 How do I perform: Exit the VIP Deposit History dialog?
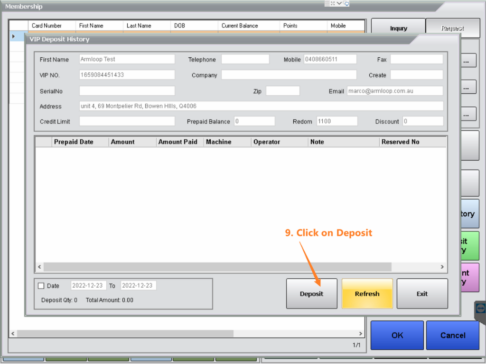point(422,294)
